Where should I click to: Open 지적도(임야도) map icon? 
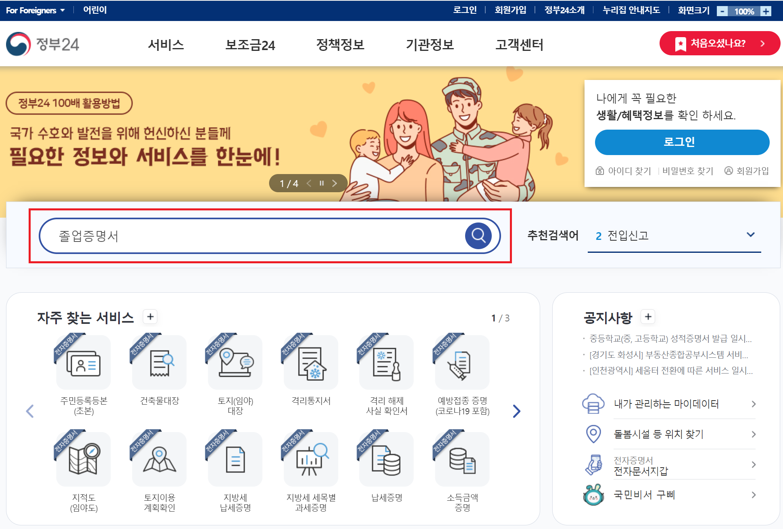pyautogui.click(x=84, y=460)
